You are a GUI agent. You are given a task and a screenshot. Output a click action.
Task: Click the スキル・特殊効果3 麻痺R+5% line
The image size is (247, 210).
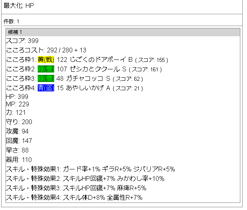tap(76, 188)
